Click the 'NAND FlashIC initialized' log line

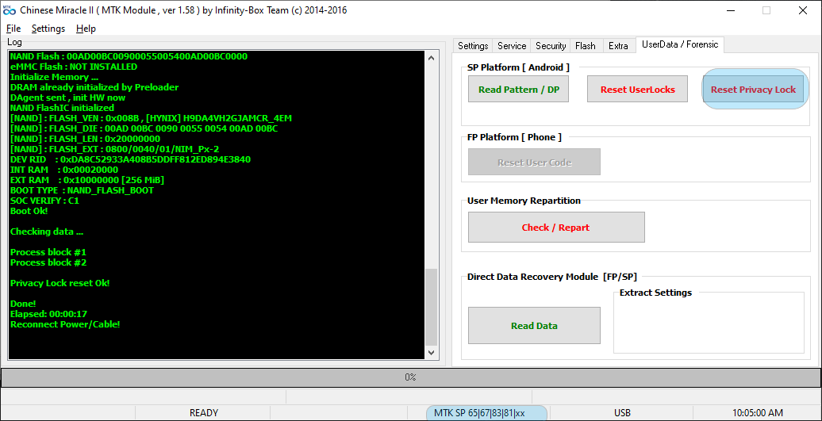pos(62,108)
